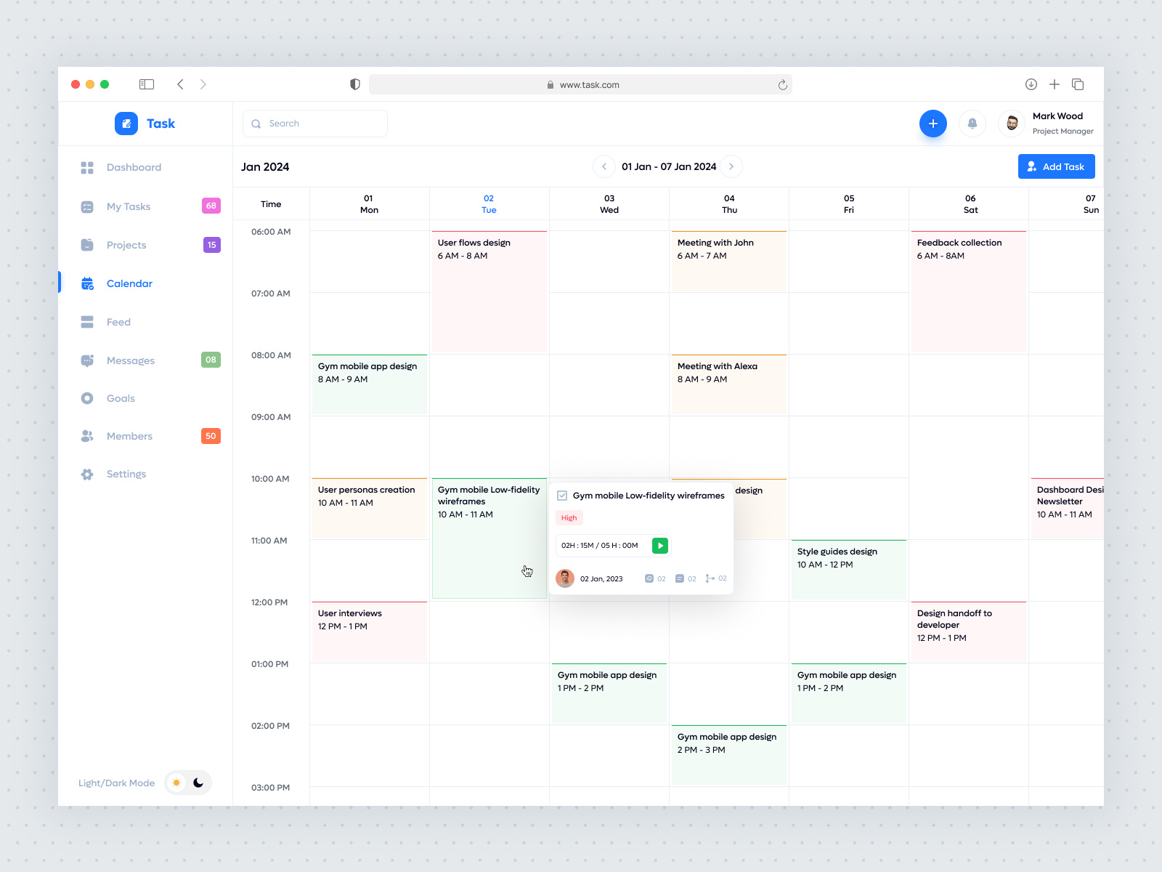Click the previous week chevron
Screen dimensions: 1162x872
604,166
